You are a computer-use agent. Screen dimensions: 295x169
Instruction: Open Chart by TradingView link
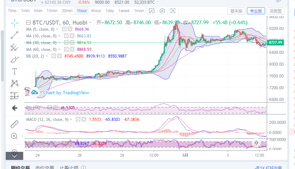[66, 93]
